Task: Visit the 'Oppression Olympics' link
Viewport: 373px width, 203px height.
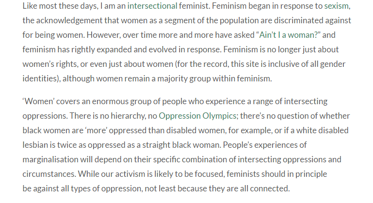Action: pos(197,116)
